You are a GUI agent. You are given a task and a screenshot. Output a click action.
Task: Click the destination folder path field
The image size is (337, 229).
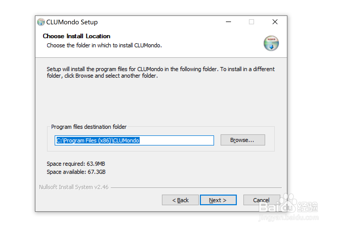click(x=134, y=140)
